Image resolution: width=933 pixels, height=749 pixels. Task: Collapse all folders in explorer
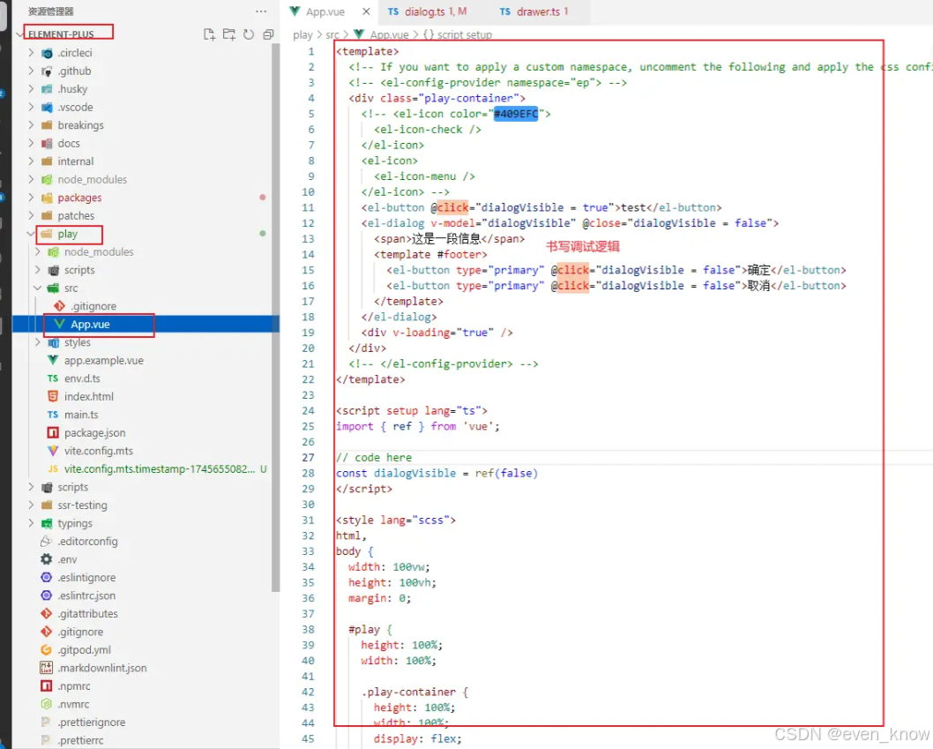coord(268,34)
